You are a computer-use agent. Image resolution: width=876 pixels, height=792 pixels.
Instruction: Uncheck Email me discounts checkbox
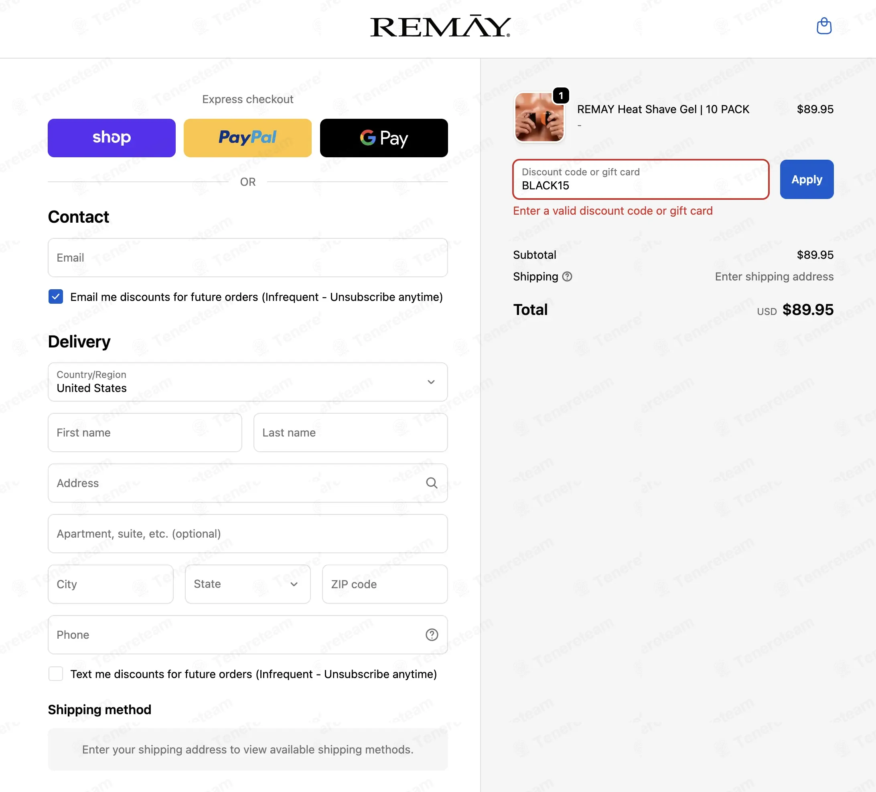click(56, 297)
